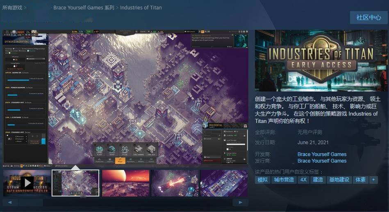Open the developer Brace Yourself Games link
The height and width of the screenshot is (212, 389).
coord(322,154)
